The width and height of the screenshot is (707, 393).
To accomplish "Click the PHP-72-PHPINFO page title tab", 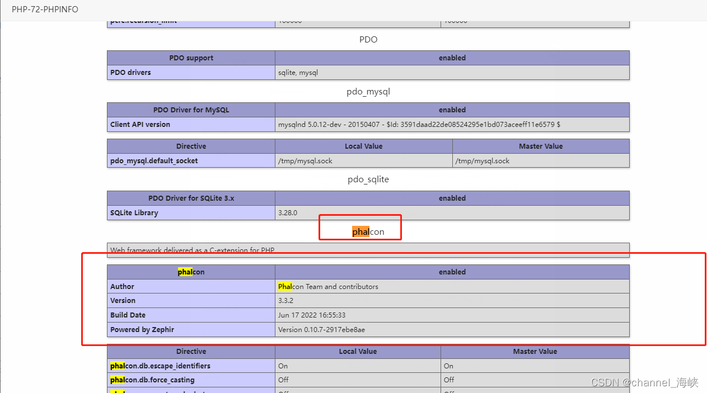I will pyautogui.click(x=45, y=10).
